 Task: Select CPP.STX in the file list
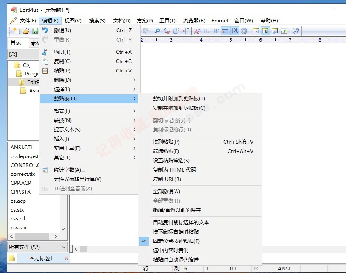pyautogui.click(x=21, y=192)
